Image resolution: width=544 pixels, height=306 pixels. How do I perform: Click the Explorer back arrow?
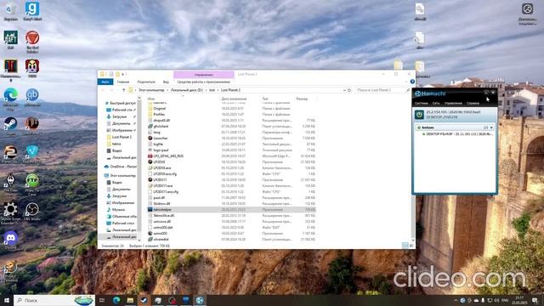point(103,90)
